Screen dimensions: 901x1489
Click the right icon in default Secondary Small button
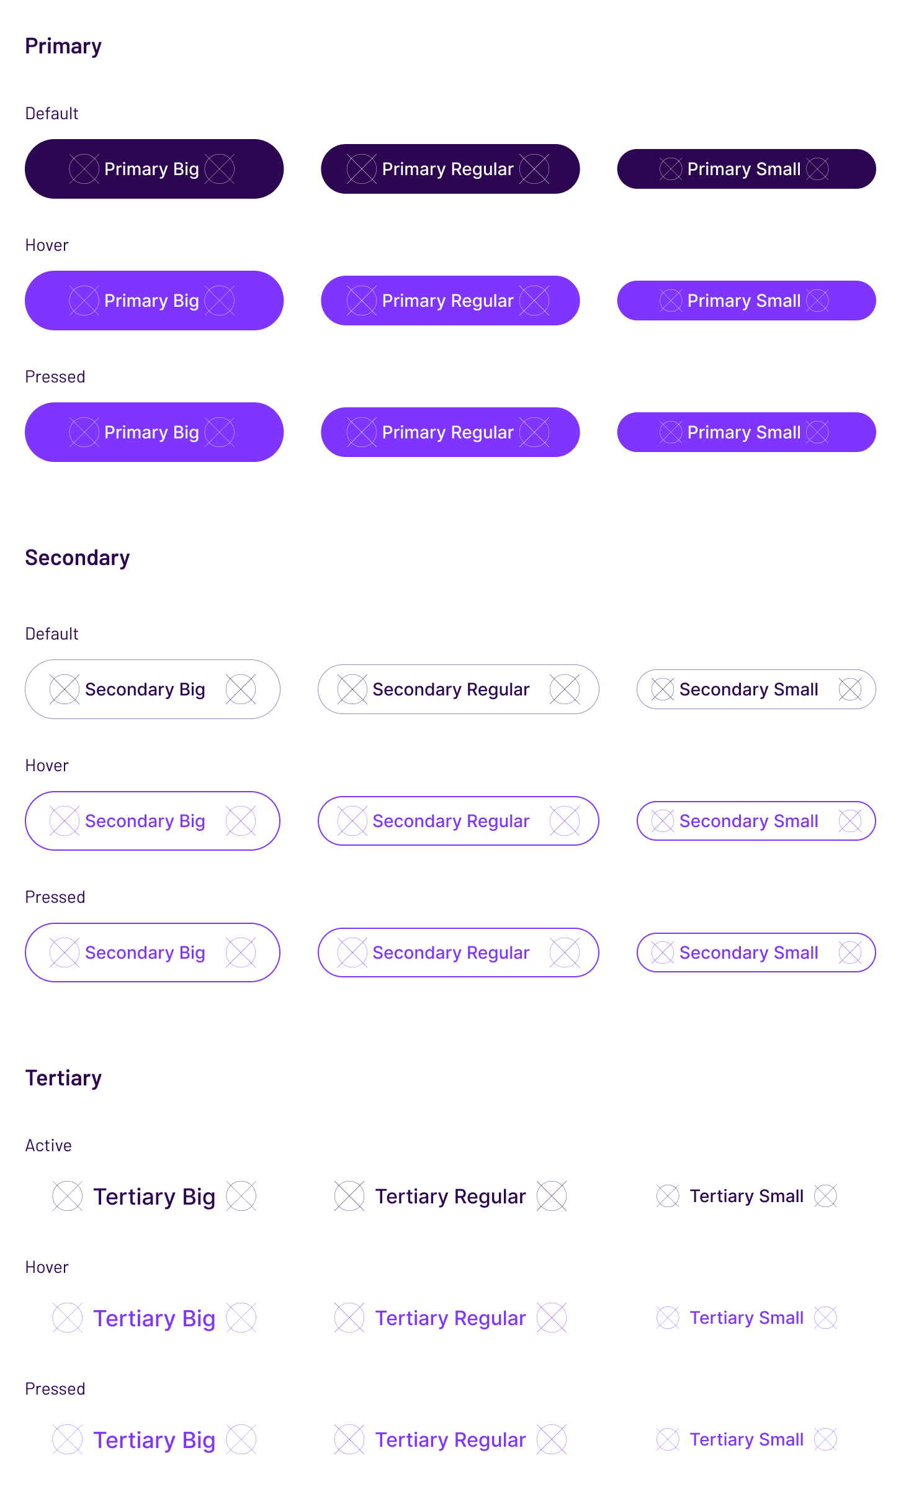click(850, 689)
